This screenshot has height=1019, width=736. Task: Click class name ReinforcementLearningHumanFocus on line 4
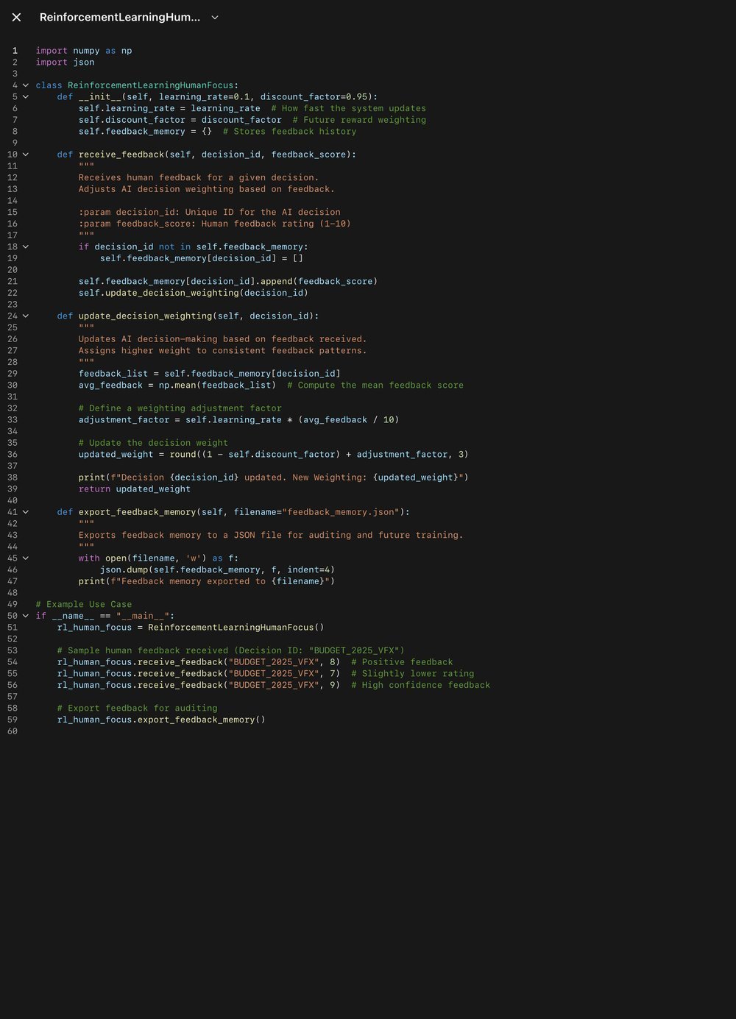pos(150,85)
